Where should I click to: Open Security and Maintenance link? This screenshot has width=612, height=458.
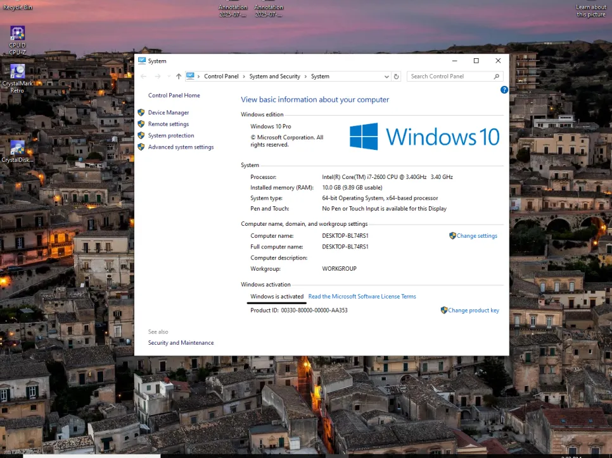point(181,343)
